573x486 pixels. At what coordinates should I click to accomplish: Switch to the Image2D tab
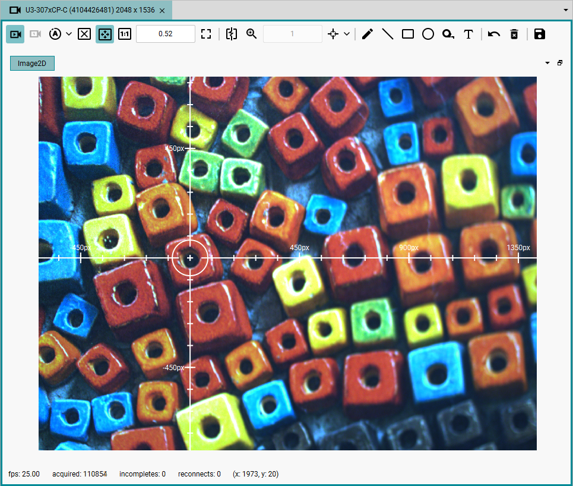[x=32, y=63]
